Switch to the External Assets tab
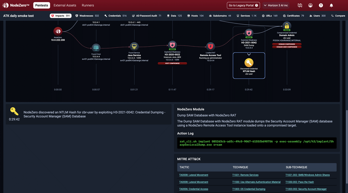The image size is (348, 193). (65, 6)
